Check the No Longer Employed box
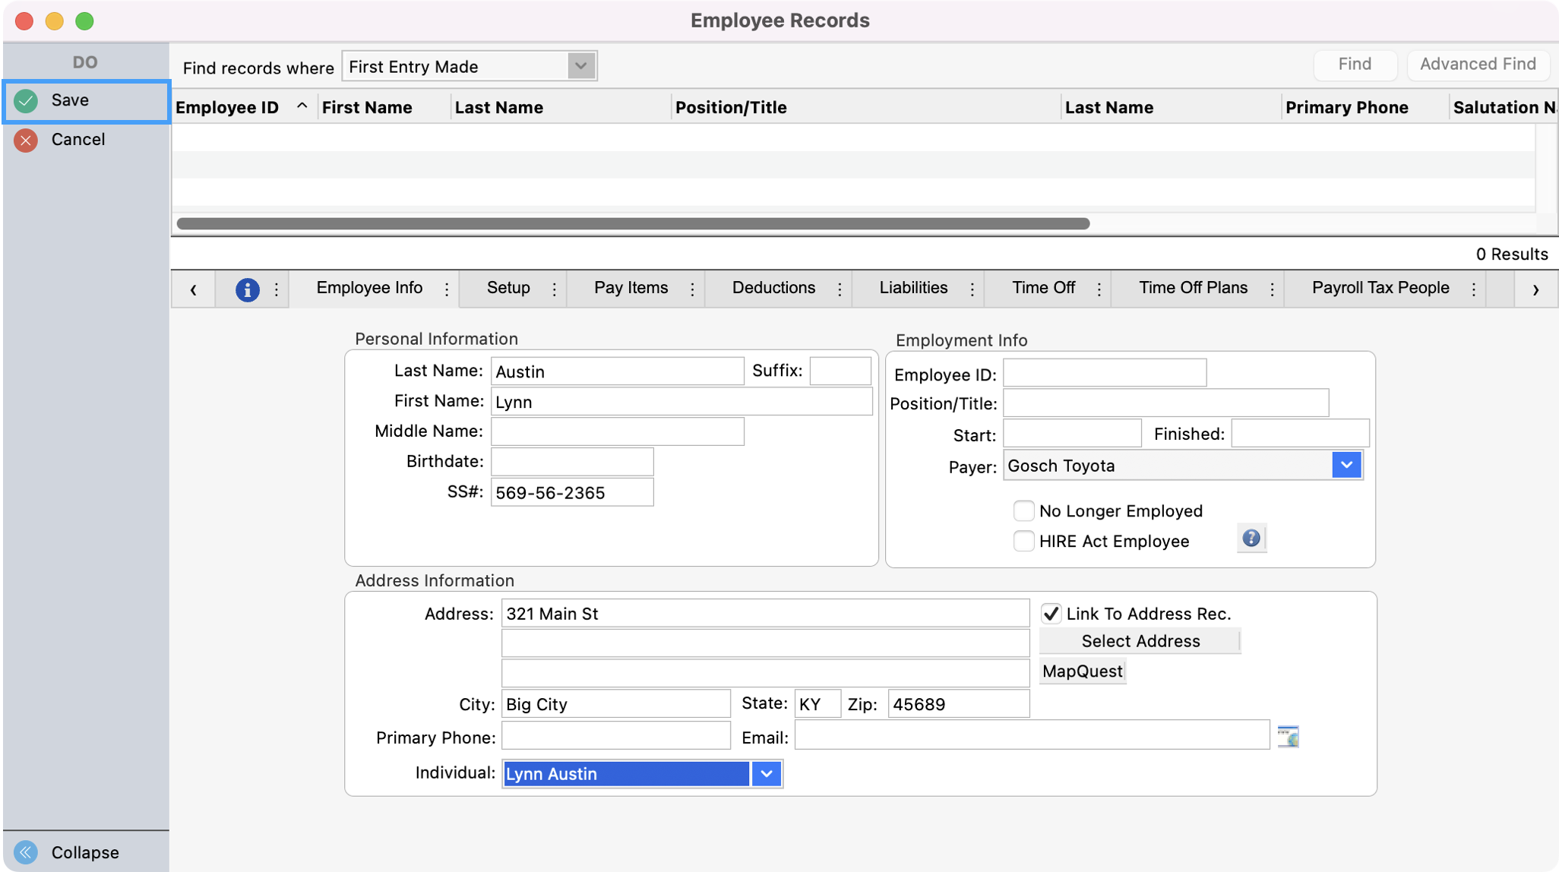The width and height of the screenshot is (1559, 872). pyautogui.click(x=1023, y=511)
